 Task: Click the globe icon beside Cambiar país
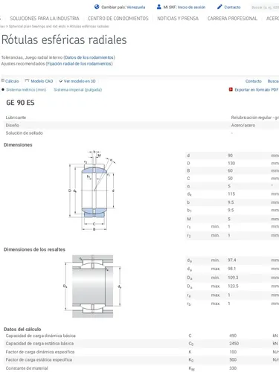[x=97, y=7]
